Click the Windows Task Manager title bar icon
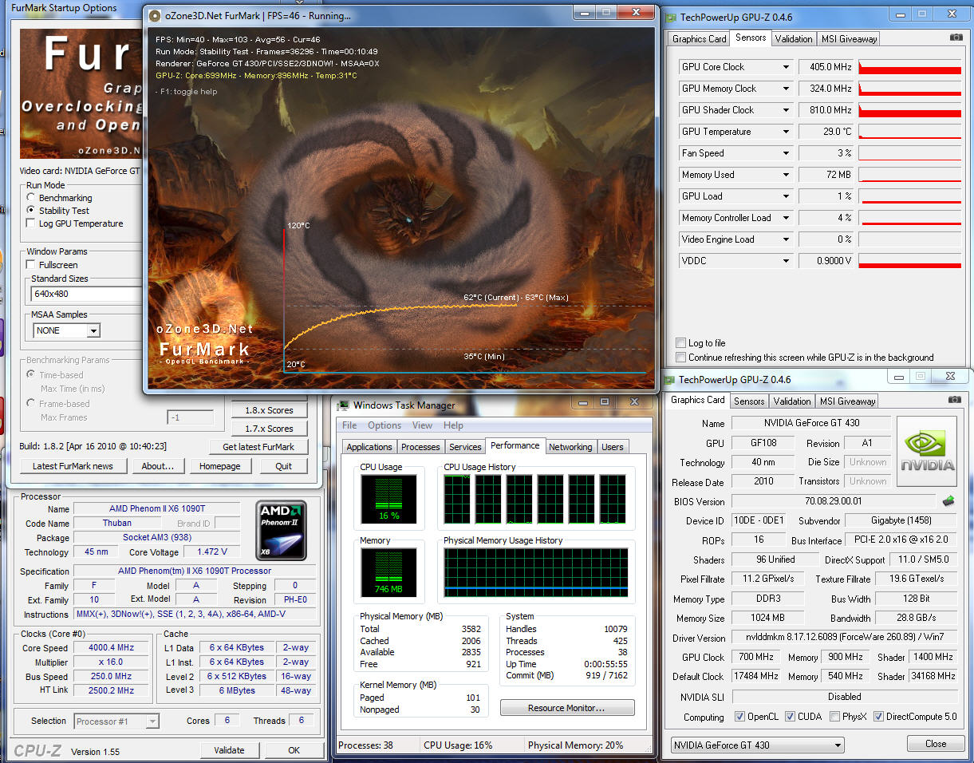Viewport: 974px width, 763px height. tap(344, 405)
